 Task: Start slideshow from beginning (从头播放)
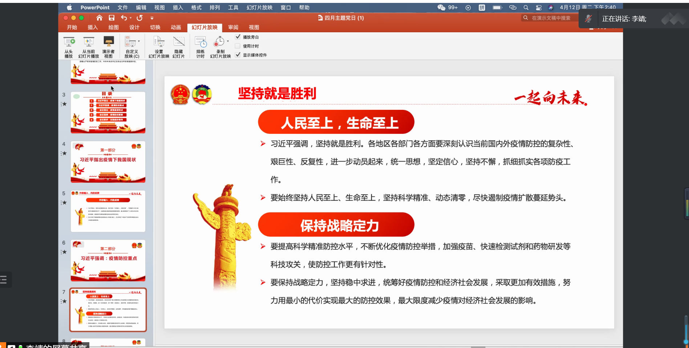(69, 42)
